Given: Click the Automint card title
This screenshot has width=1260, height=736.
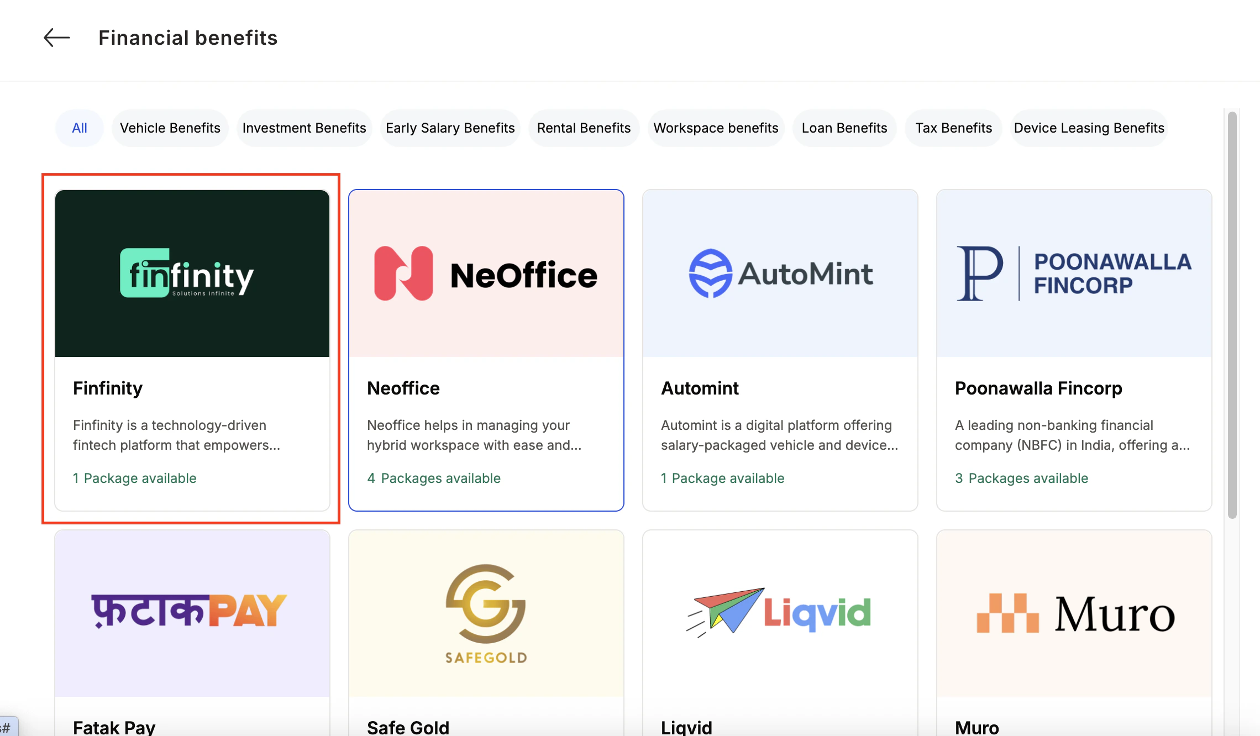Looking at the screenshot, I should click(700, 388).
